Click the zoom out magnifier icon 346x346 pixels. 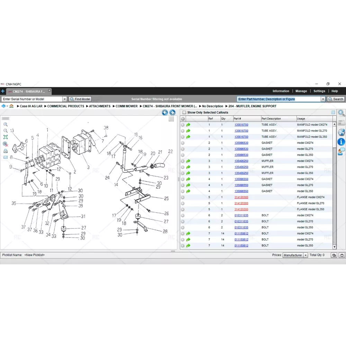(x=5, y=130)
